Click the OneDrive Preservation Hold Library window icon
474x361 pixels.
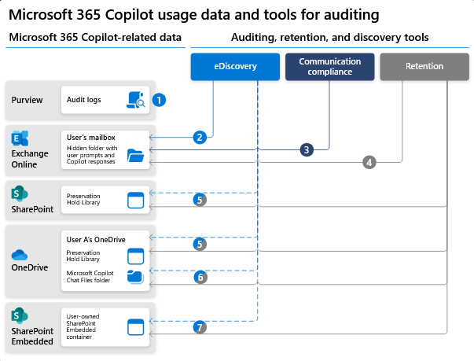click(x=136, y=255)
